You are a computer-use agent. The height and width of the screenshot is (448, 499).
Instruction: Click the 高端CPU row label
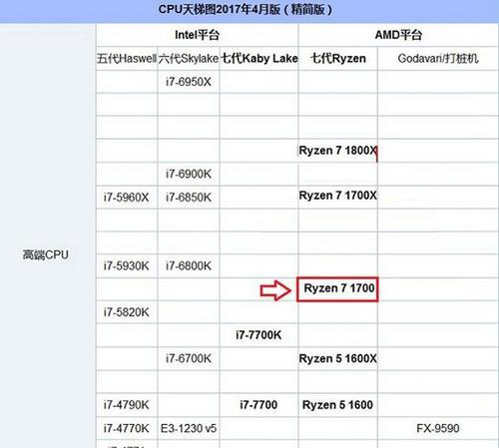[x=46, y=255]
